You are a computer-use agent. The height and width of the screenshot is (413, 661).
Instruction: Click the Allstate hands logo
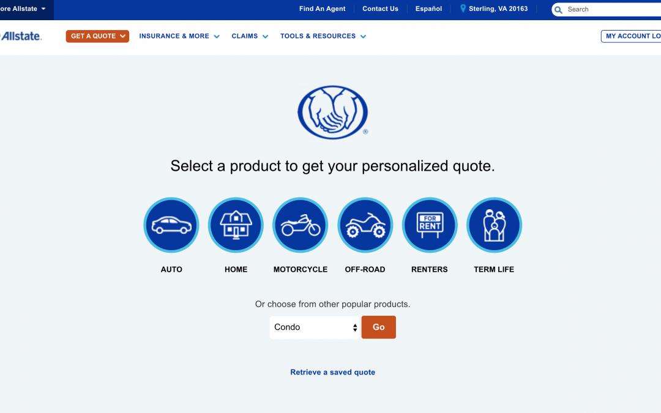point(332,112)
